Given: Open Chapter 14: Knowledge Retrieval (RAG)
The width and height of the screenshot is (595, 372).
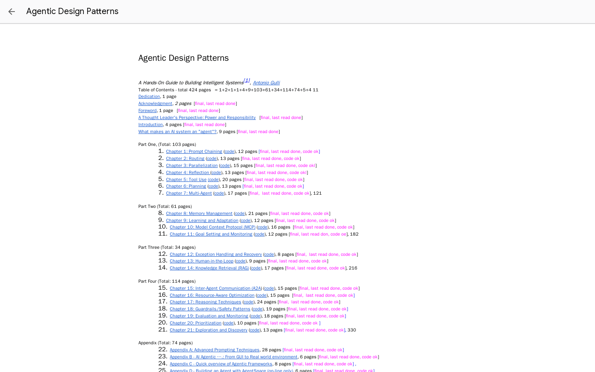Looking at the screenshot, I should pyautogui.click(x=209, y=268).
